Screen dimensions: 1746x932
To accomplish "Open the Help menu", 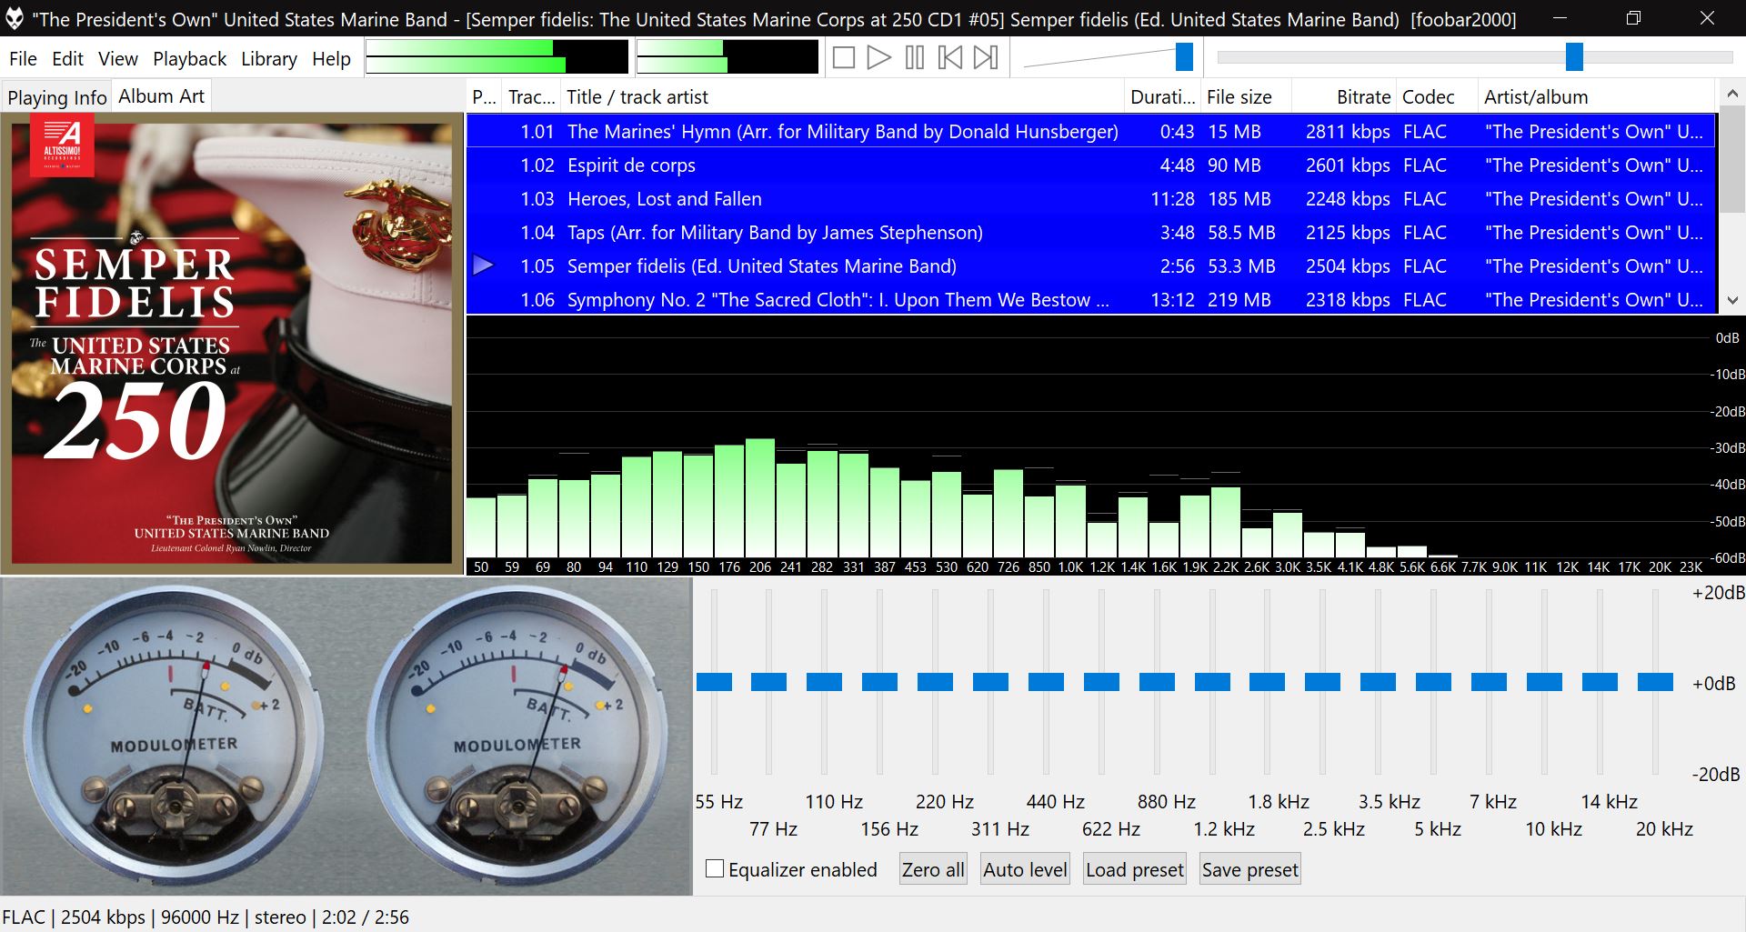I will (331, 59).
